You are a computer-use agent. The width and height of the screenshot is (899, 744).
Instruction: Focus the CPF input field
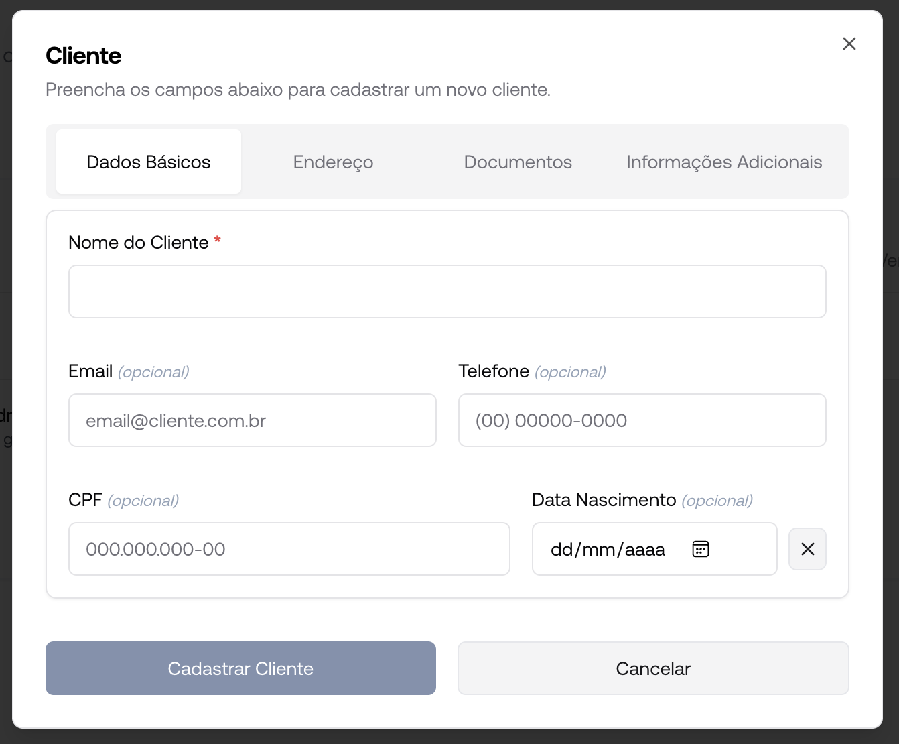[289, 549]
